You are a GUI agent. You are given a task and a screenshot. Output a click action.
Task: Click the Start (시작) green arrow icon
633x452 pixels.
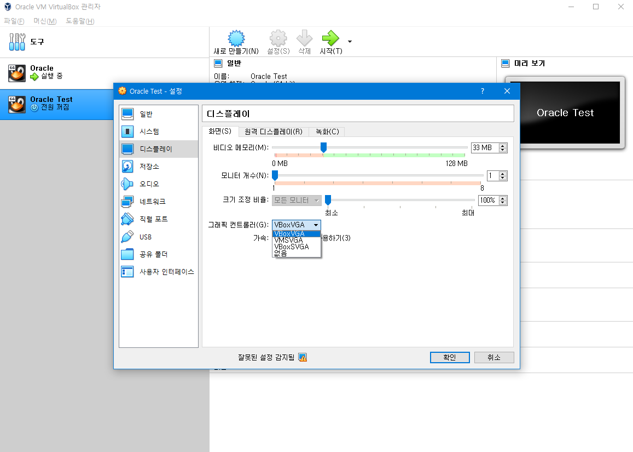click(330, 38)
